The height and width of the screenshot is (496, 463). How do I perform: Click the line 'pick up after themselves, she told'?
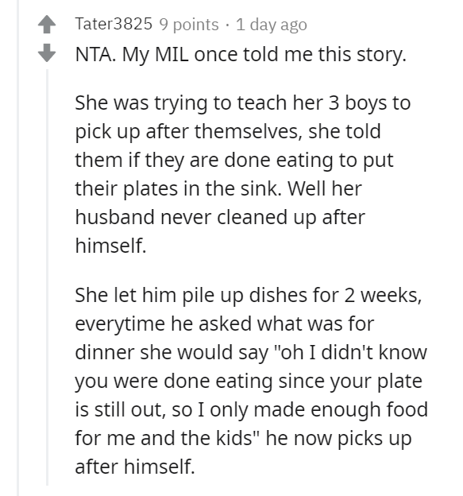228,131
